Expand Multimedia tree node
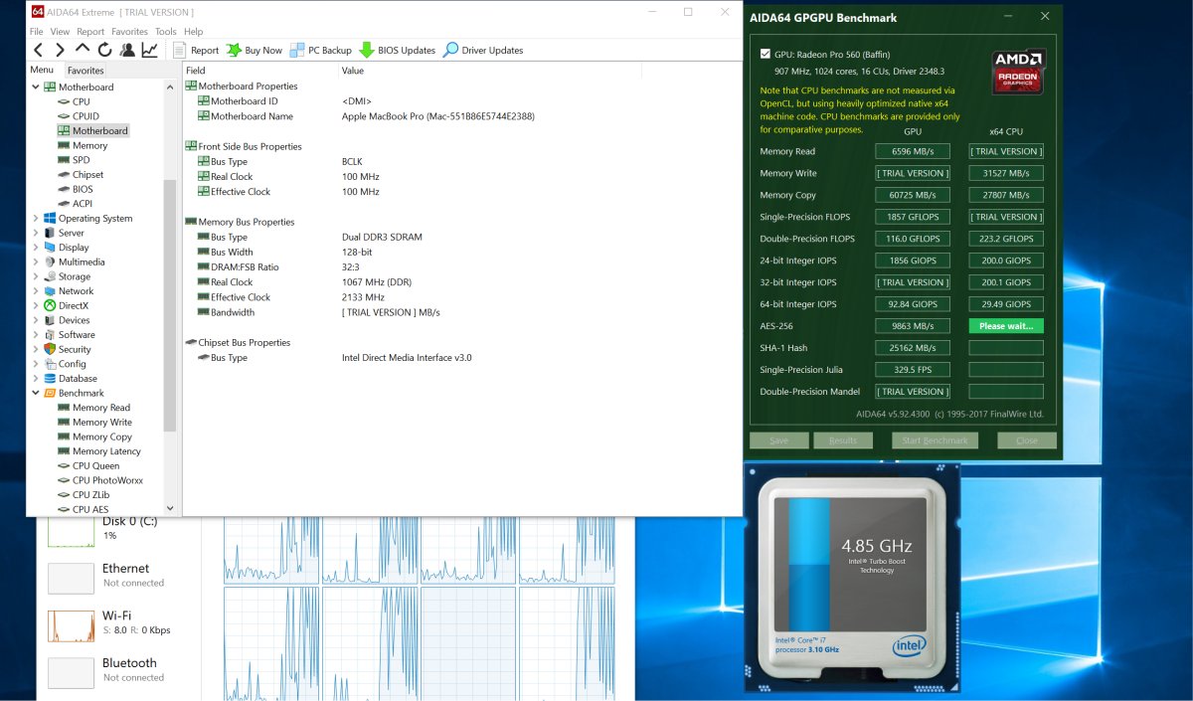This screenshot has height=701, width=1193. pyautogui.click(x=36, y=263)
